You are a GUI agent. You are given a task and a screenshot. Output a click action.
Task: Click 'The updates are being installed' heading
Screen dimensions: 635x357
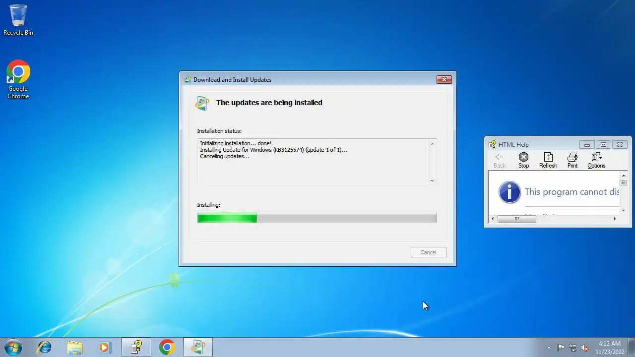coord(269,103)
